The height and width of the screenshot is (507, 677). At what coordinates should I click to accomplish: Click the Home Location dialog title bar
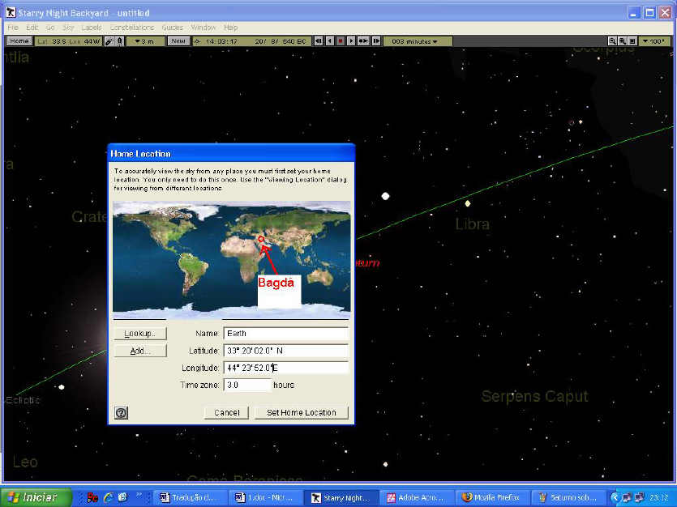(231, 154)
